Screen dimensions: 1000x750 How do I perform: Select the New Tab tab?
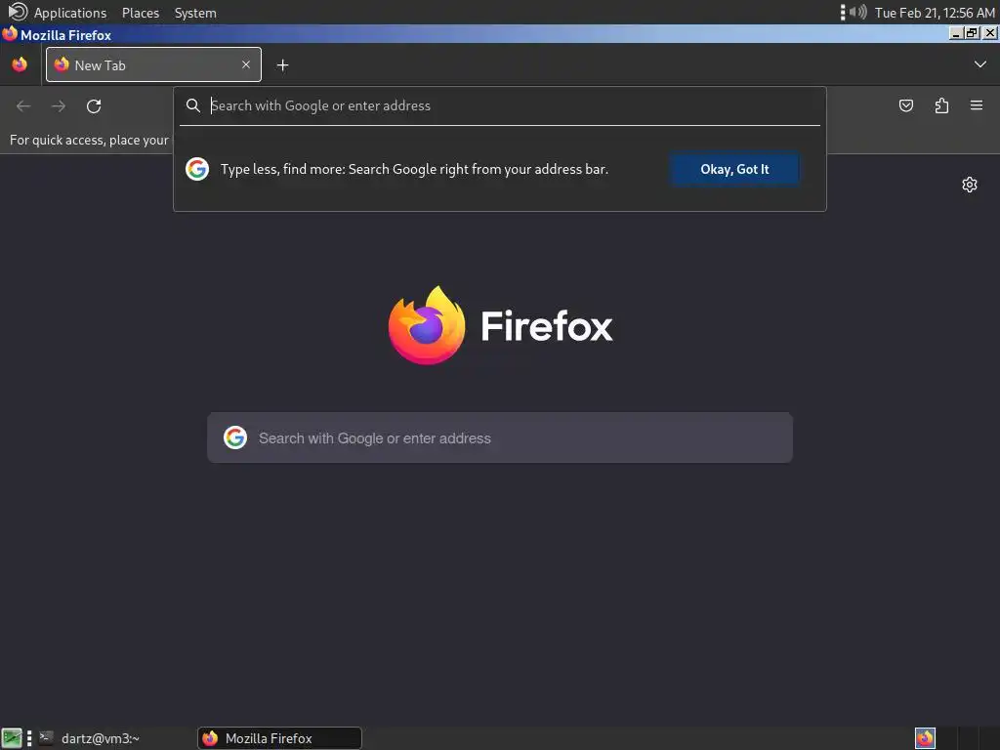point(153,64)
